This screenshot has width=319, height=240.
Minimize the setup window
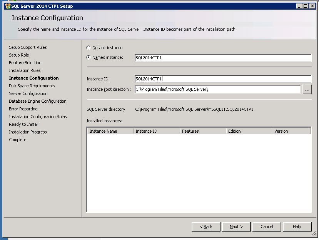(x=299, y=6)
